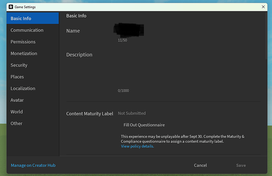Screen dimensions: 272x176
Task: Click the '11/50' name character counter
Action: click(123, 40)
